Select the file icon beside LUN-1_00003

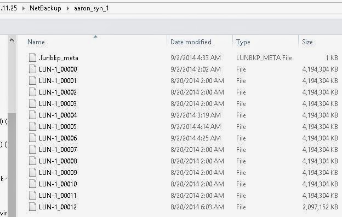click(x=32, y=103)
